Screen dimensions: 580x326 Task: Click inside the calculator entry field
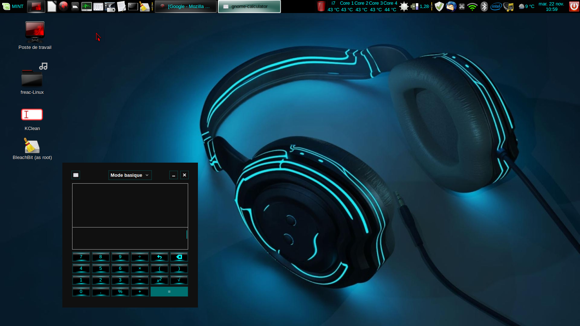130,238
